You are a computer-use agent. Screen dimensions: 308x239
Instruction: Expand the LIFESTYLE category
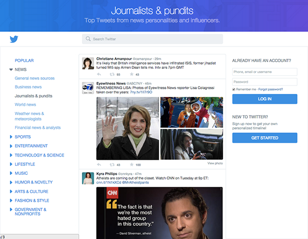tap(11, 164)
